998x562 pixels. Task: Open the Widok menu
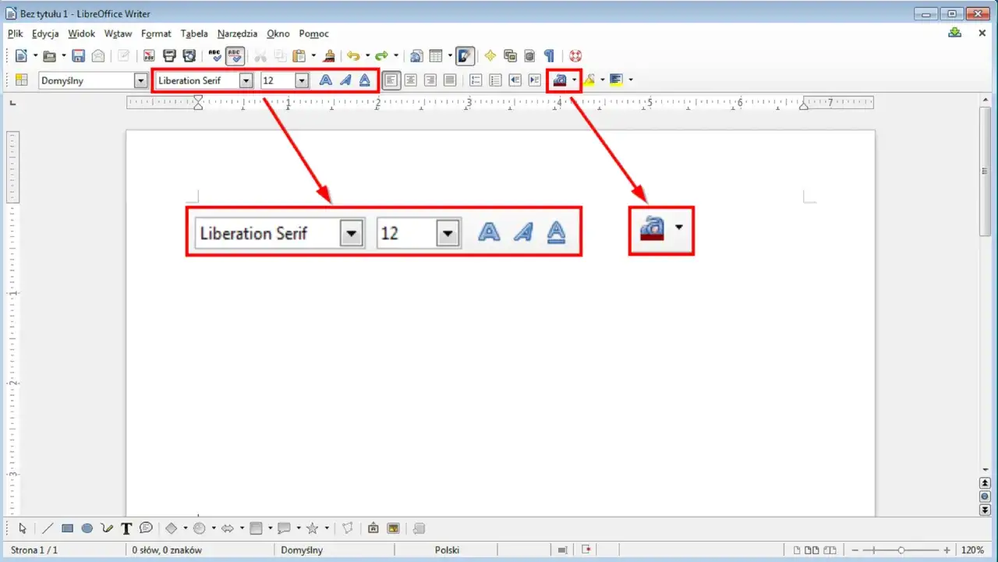pyautogui.click(x=82, y=34)
